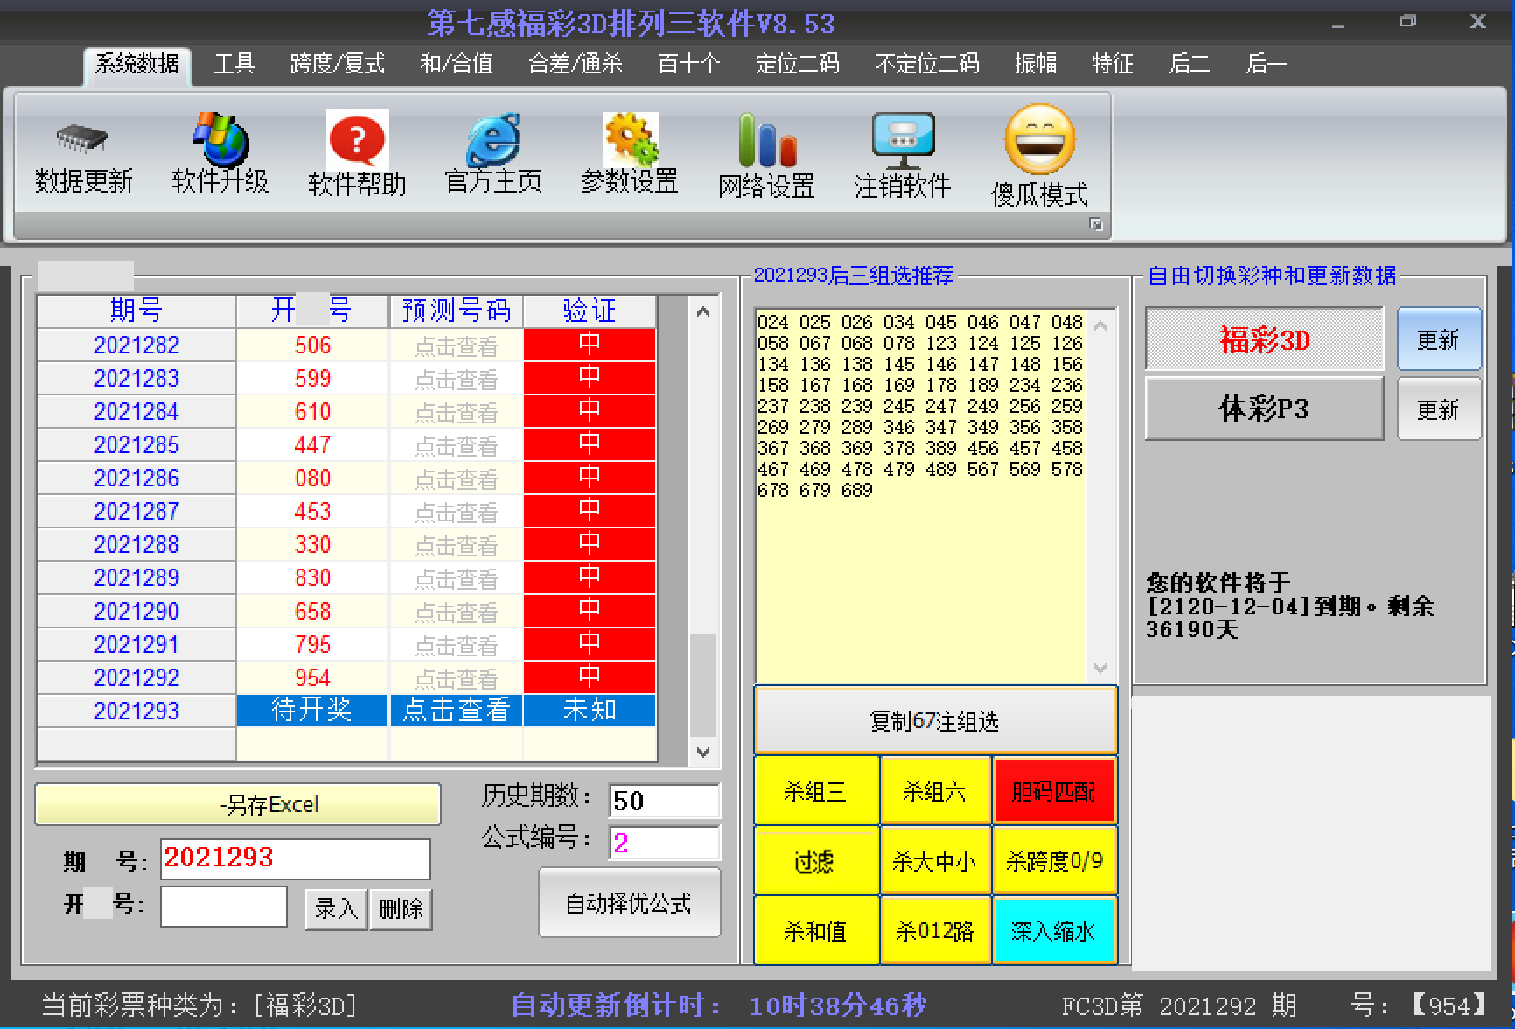Open the 后一 tab
The image size is (1515, 1029).
[x=1266, y=64]
